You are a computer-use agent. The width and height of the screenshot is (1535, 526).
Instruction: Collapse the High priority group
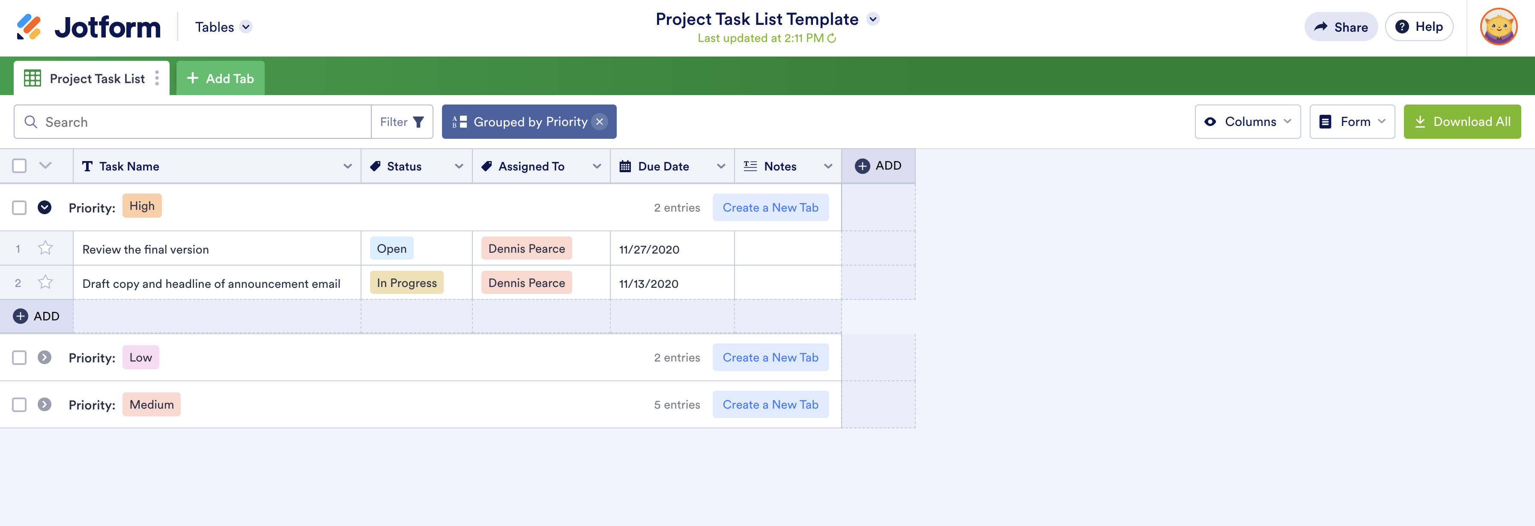pos(45,207)
